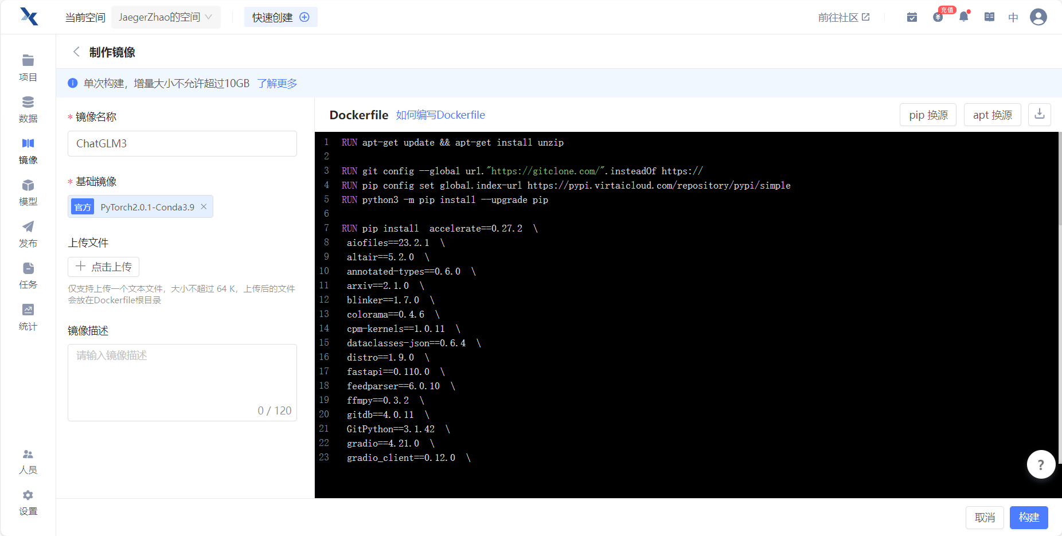This screenshot has width=1062, height=536.
Task: Open the 项目 (Projects) sidebar section
Action: click(28, 68)
